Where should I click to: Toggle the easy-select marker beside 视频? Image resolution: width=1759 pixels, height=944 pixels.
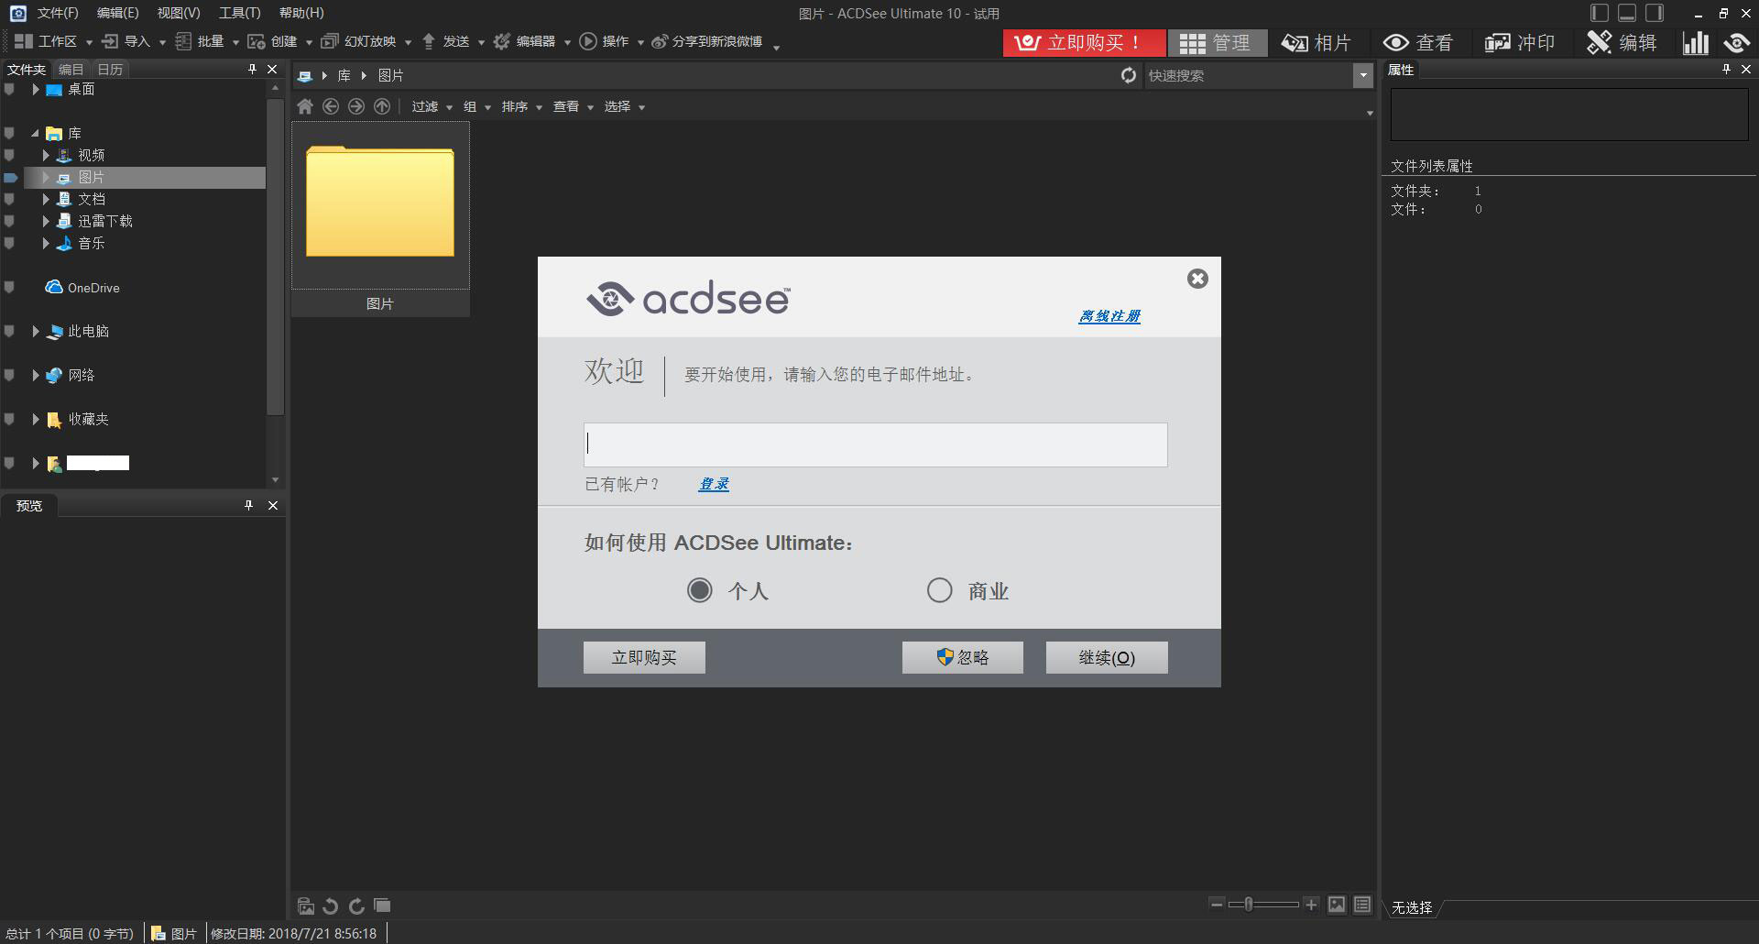[x=9, y=155]
